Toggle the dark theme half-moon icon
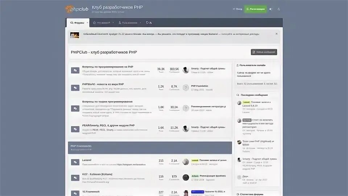Screen dimensions: 348x196 tap(271, 9)
